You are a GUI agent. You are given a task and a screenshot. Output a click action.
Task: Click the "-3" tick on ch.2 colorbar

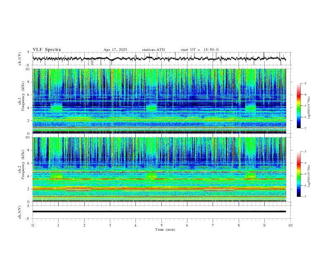(304, 152)
